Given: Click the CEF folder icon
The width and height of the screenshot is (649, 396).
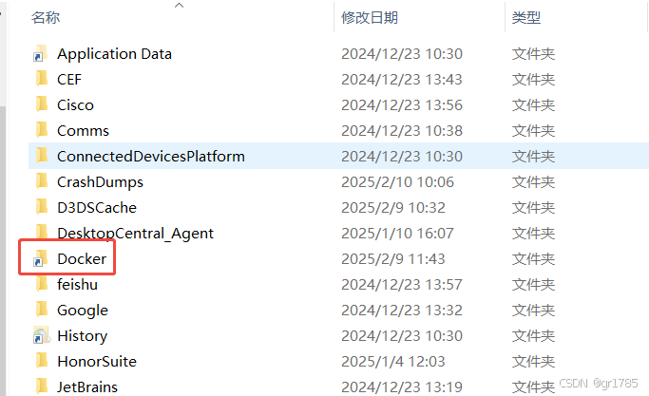Looking at the screenshot, I should point(42,79).
